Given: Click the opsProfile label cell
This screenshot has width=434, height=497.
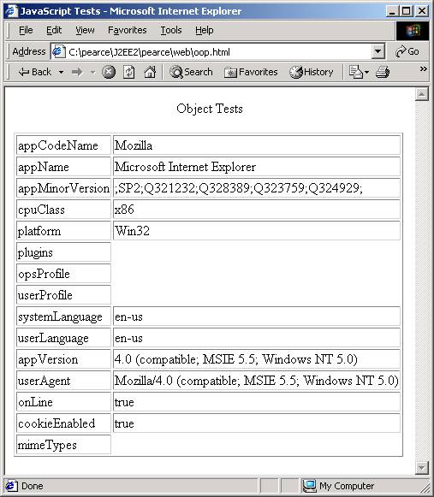Looking at the screenshot, I should coord(63,274).
